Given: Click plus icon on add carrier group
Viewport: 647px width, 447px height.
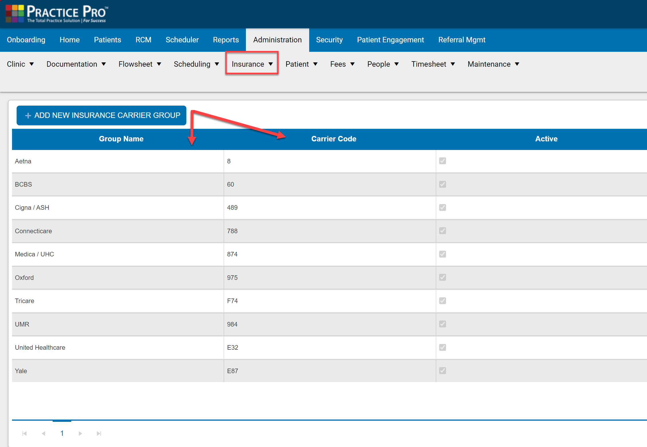Looking at the screenshot, I should tap(28, 116).
